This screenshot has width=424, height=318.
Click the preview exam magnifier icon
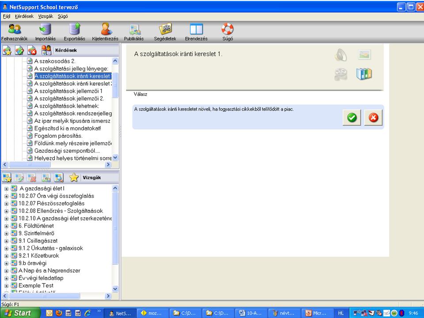pyautogui.click(x=59, y=178)
